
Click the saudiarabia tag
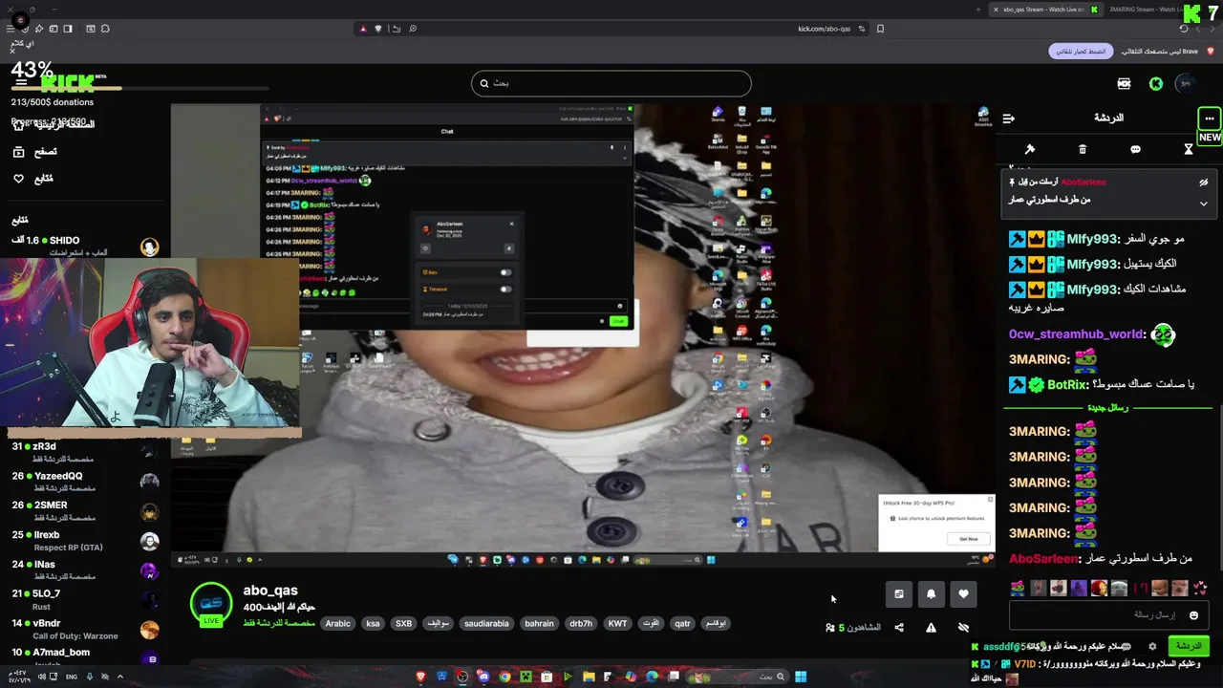(486, 623)
